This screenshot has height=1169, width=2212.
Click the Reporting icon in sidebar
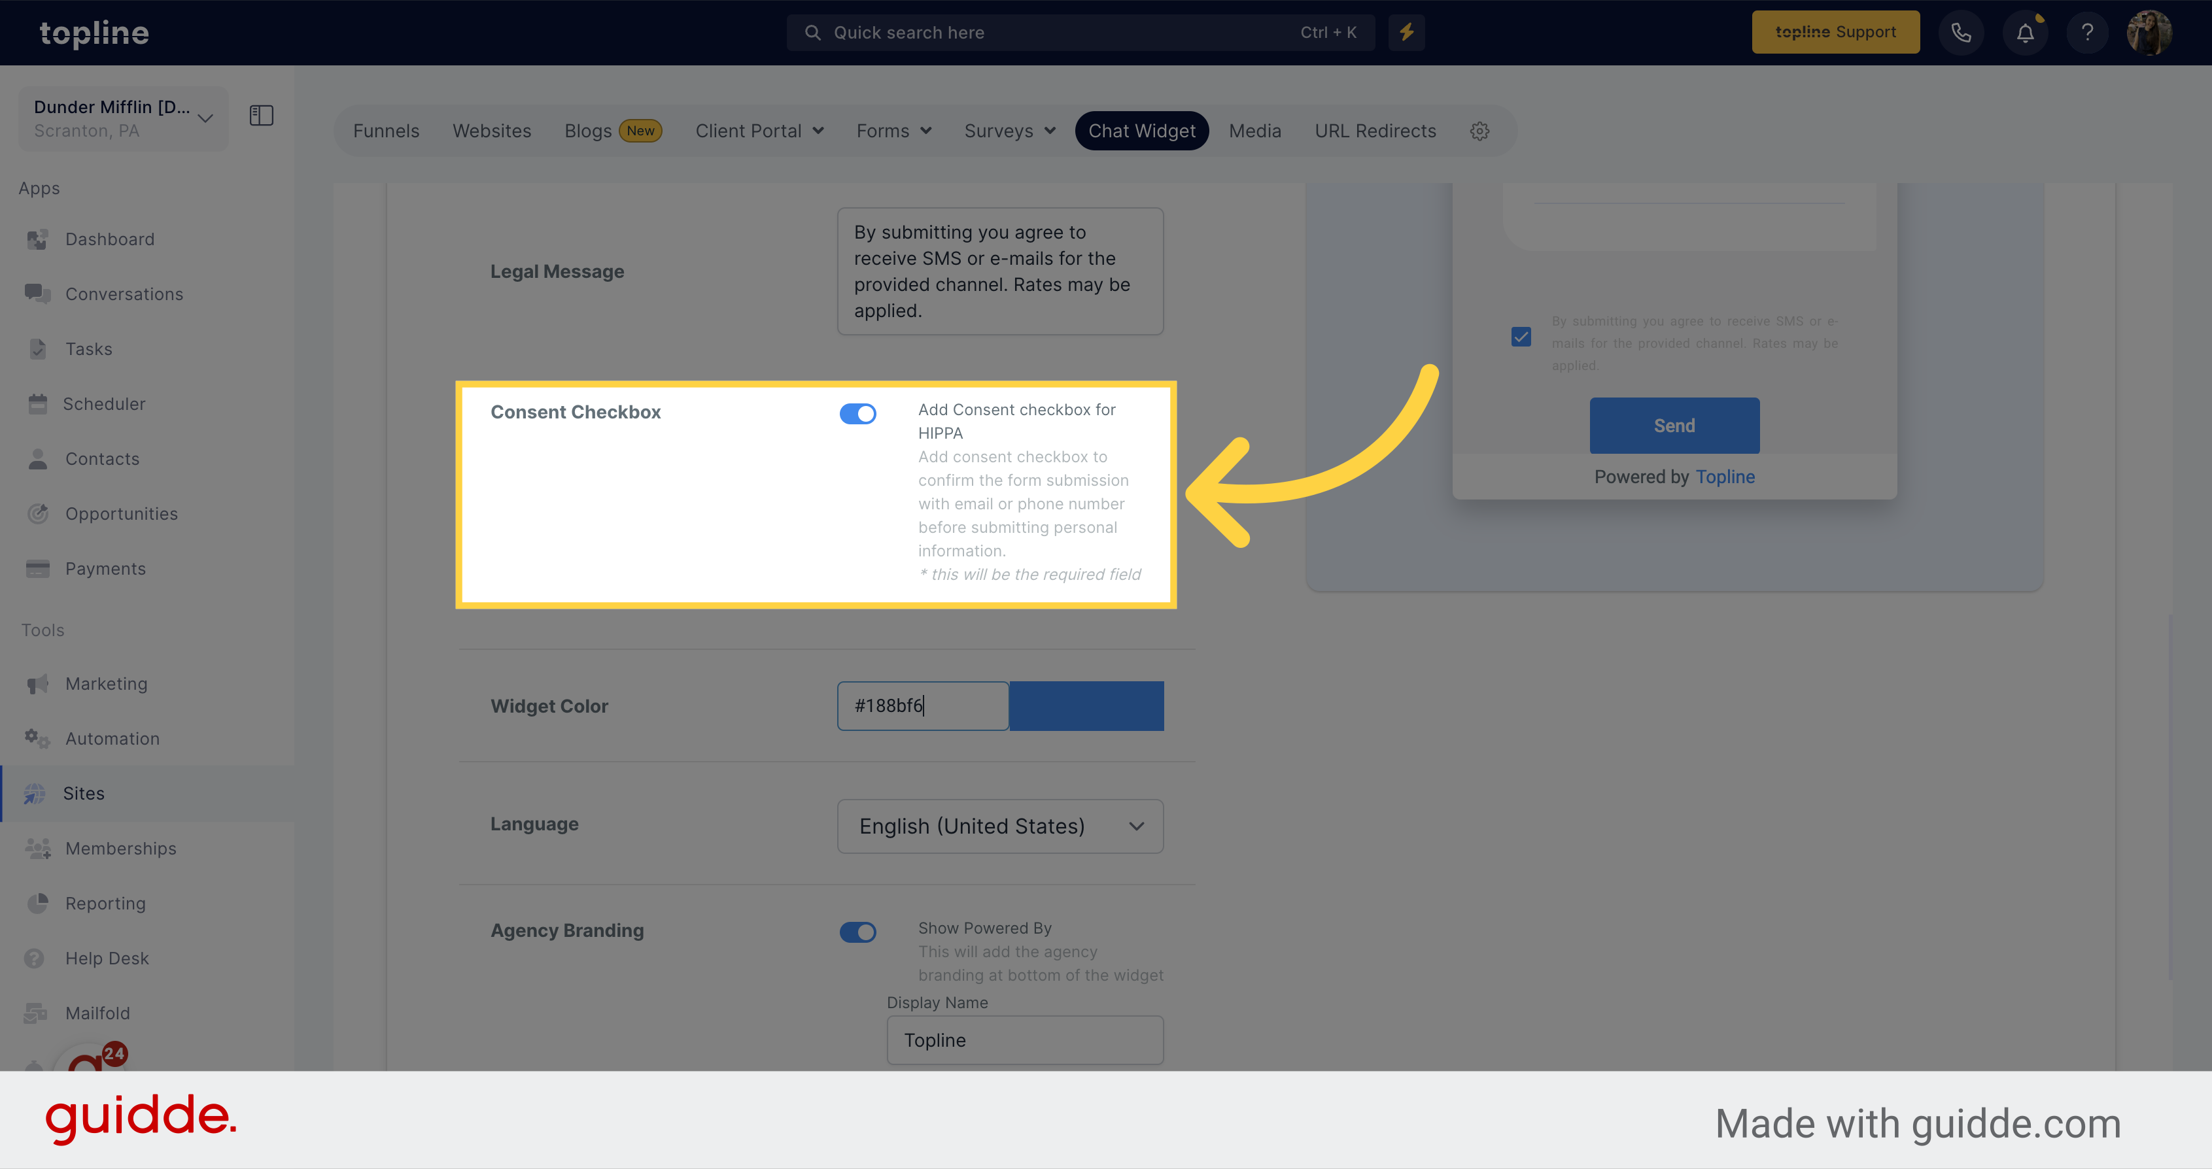pos(39,903)
